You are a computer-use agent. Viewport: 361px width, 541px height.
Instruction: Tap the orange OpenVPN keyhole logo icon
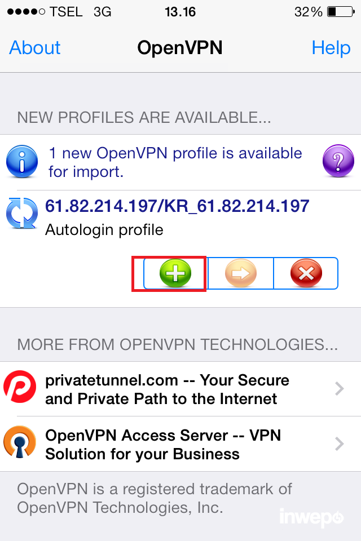[20, 442]
